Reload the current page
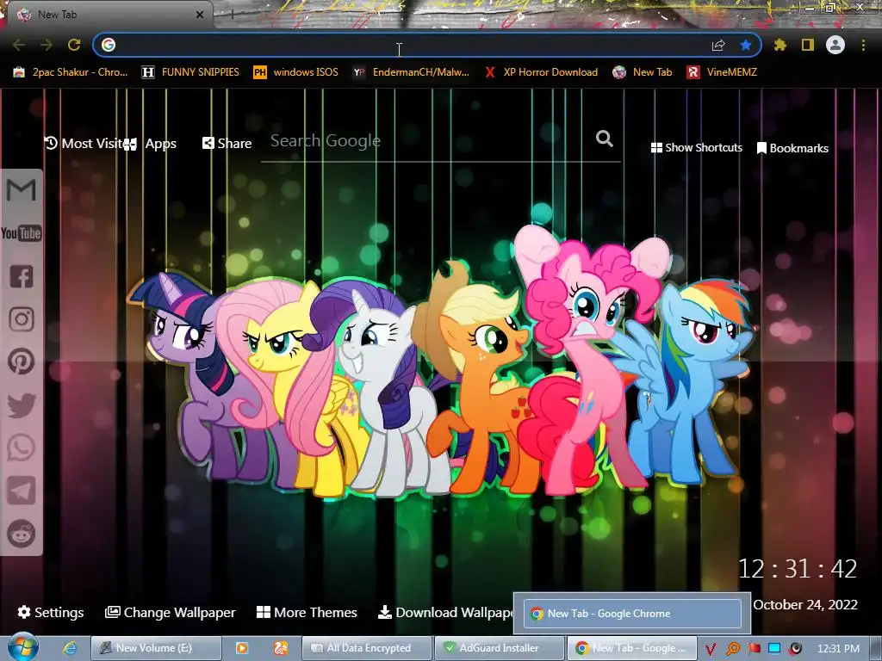The width and height of the screenshot is (882, 661). (x=74, y=45)
